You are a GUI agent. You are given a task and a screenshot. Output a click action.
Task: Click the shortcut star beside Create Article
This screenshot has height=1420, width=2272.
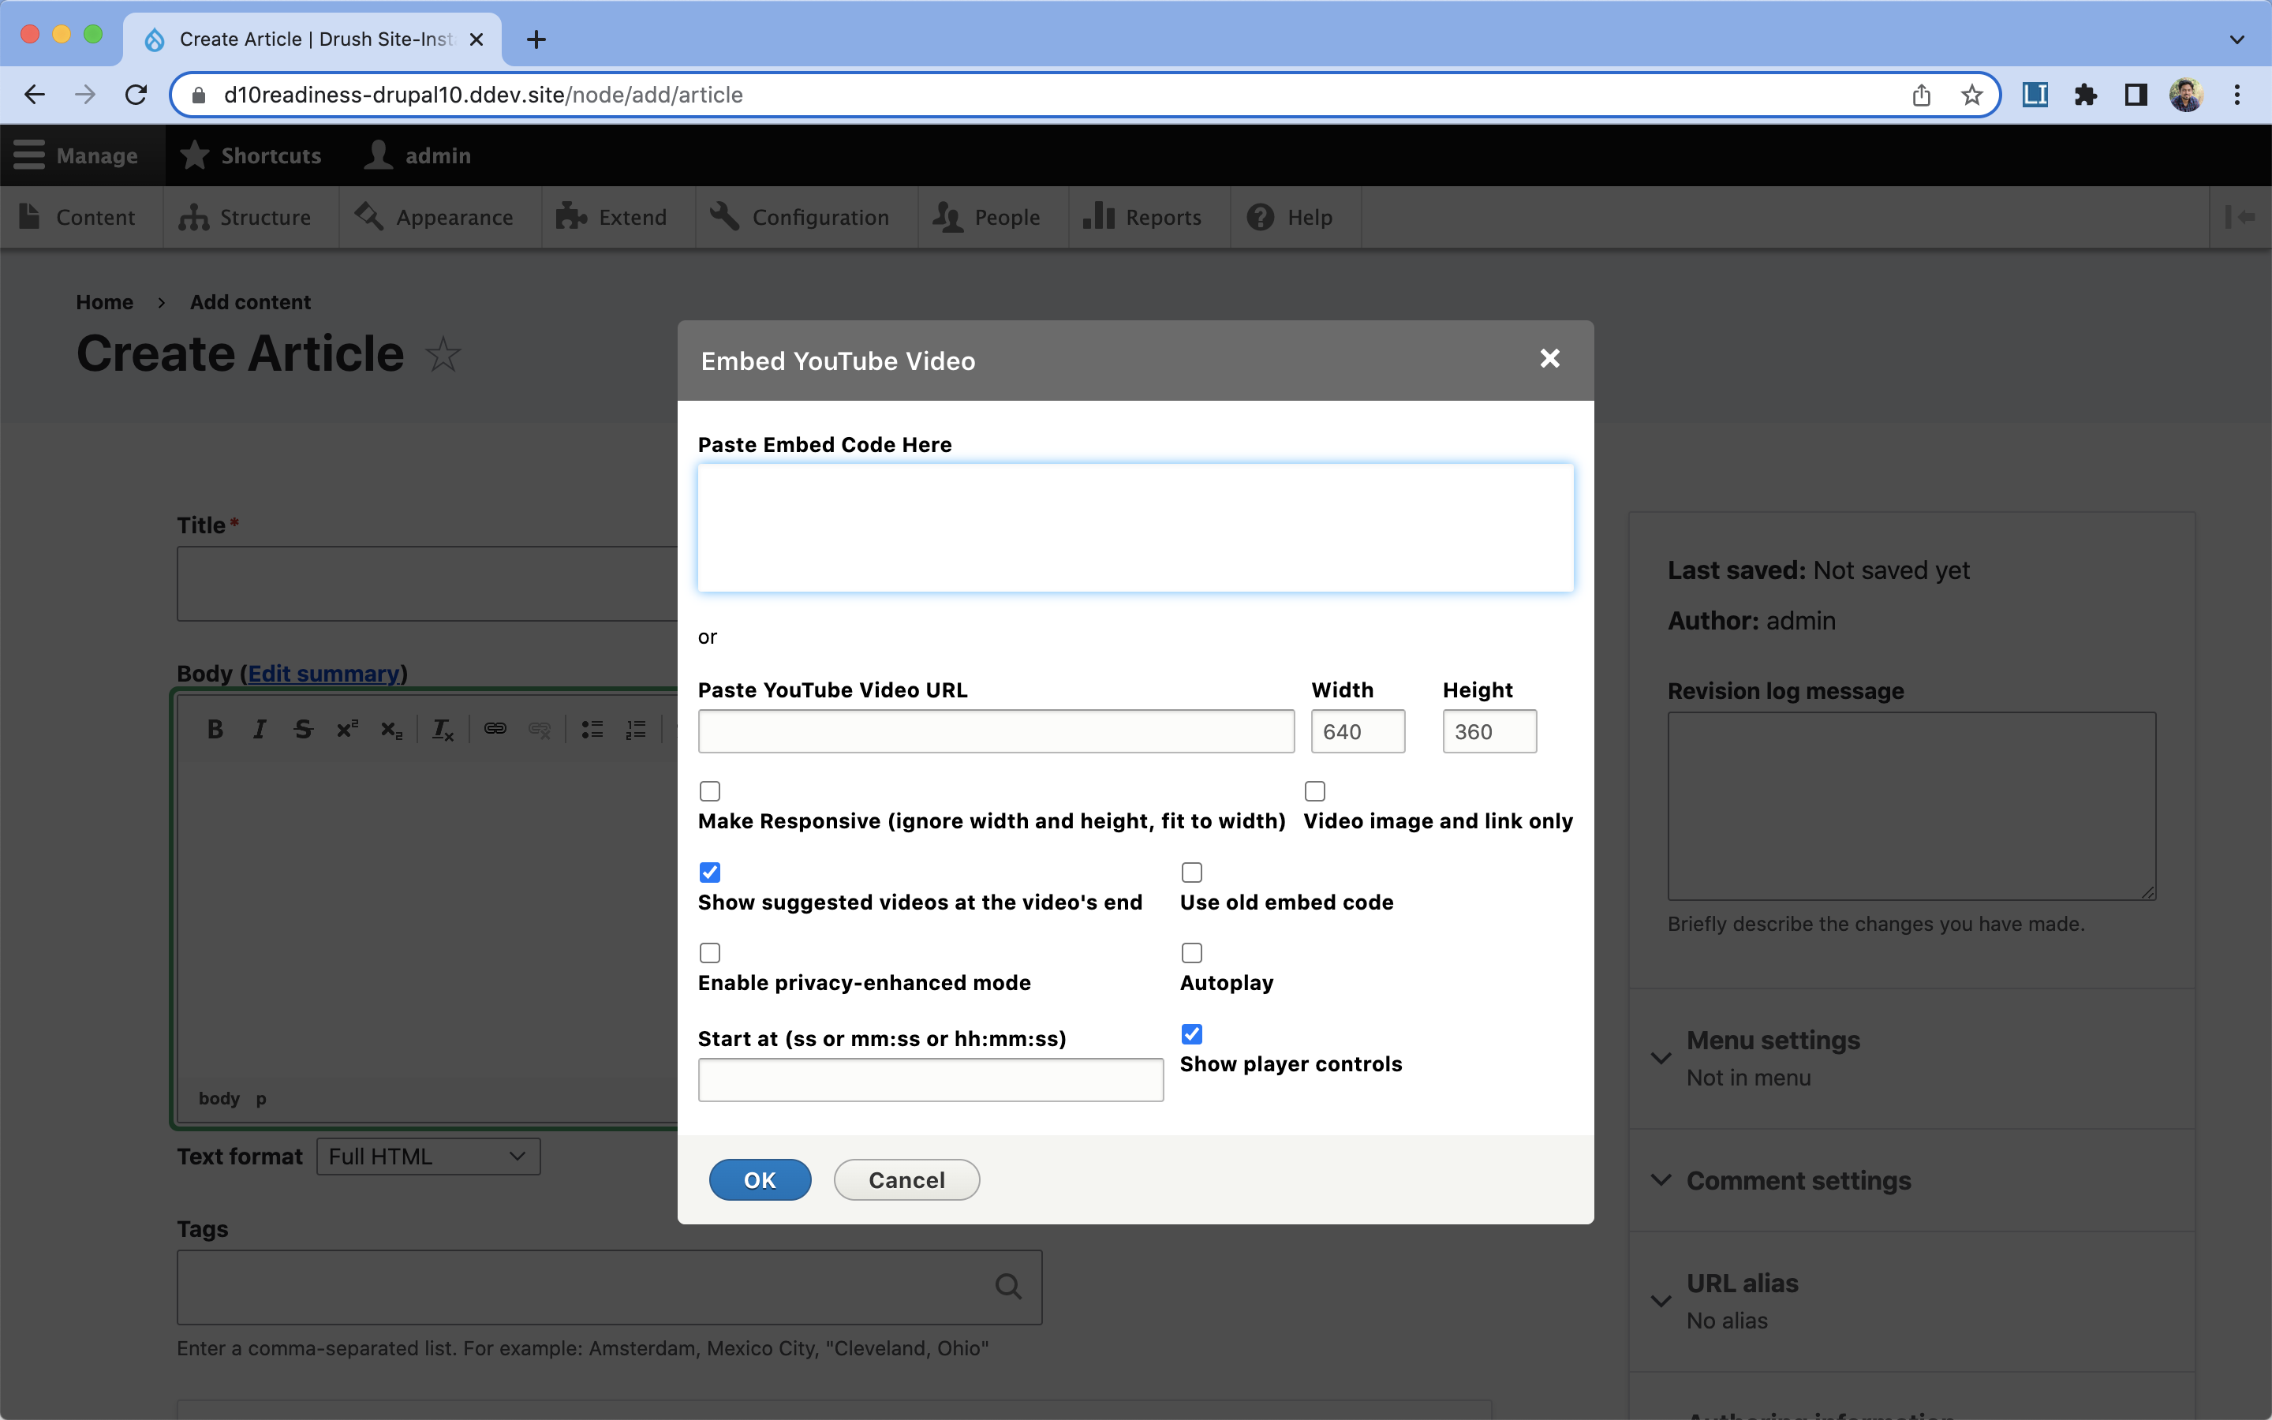point(443,355)
